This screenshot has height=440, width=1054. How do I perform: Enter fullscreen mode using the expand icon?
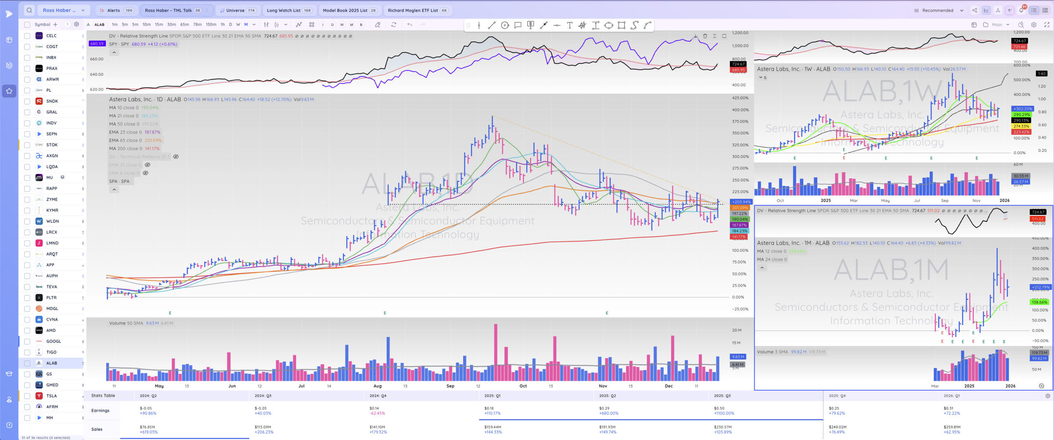pos(1047,25)
